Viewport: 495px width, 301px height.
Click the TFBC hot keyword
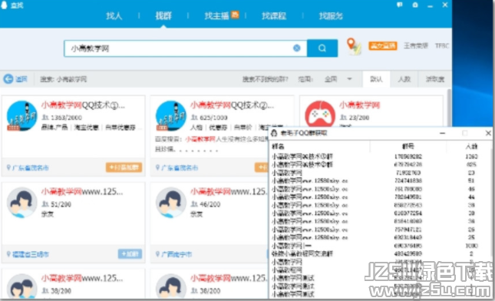click(x=441, y=46)
